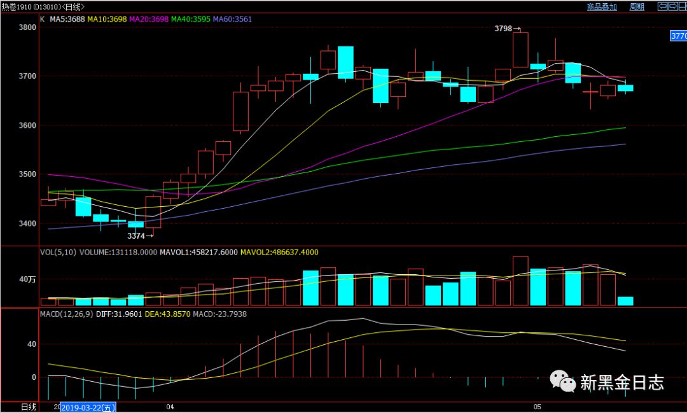
Task: Select the MA20:3698 indicator label
Action: pos(148,19)
